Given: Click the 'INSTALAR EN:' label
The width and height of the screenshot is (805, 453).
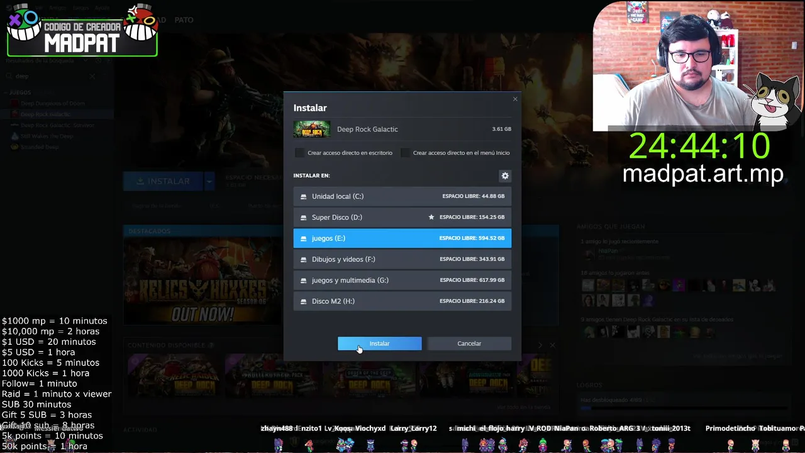Looking at the screenshot, I should tap(311, 176).
